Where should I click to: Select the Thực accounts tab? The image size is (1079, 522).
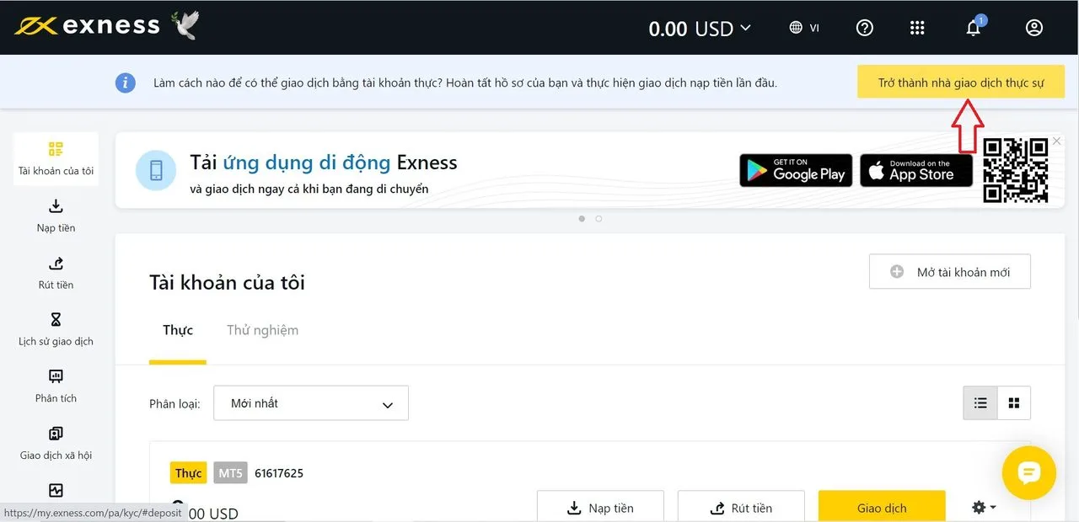(x=178, y=330)
